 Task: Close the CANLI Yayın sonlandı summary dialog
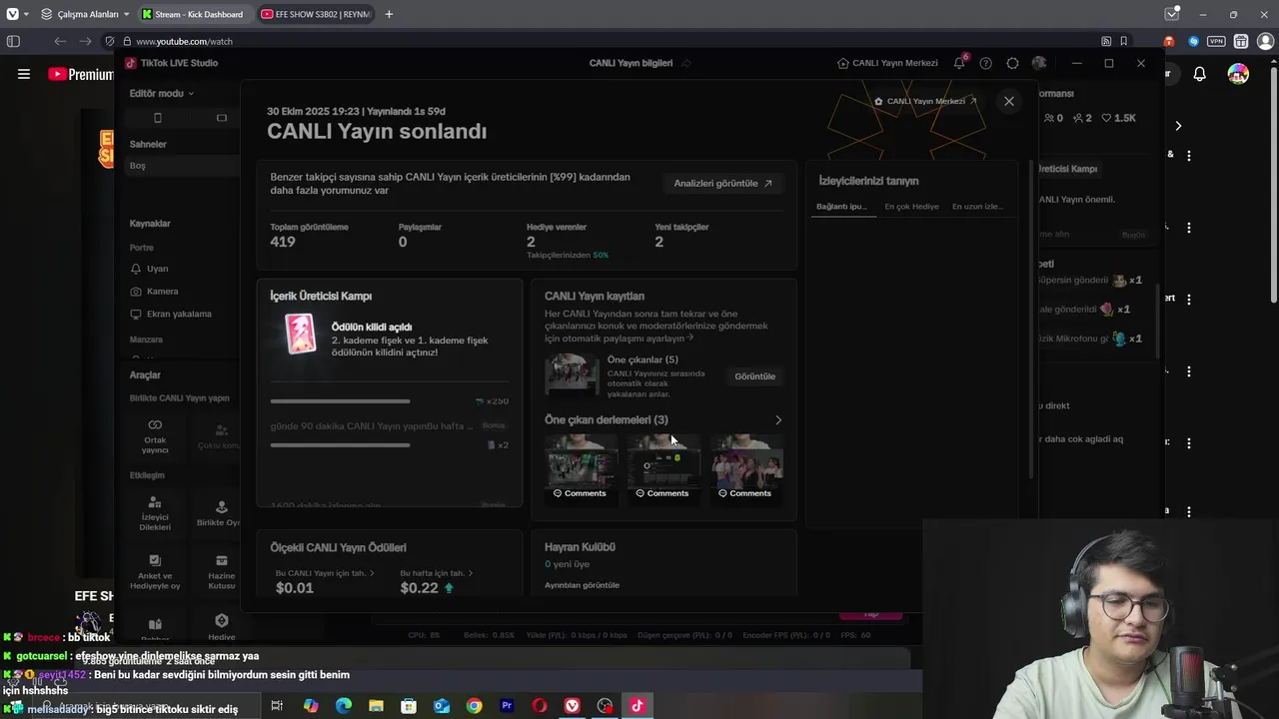tap(1009, 101)
